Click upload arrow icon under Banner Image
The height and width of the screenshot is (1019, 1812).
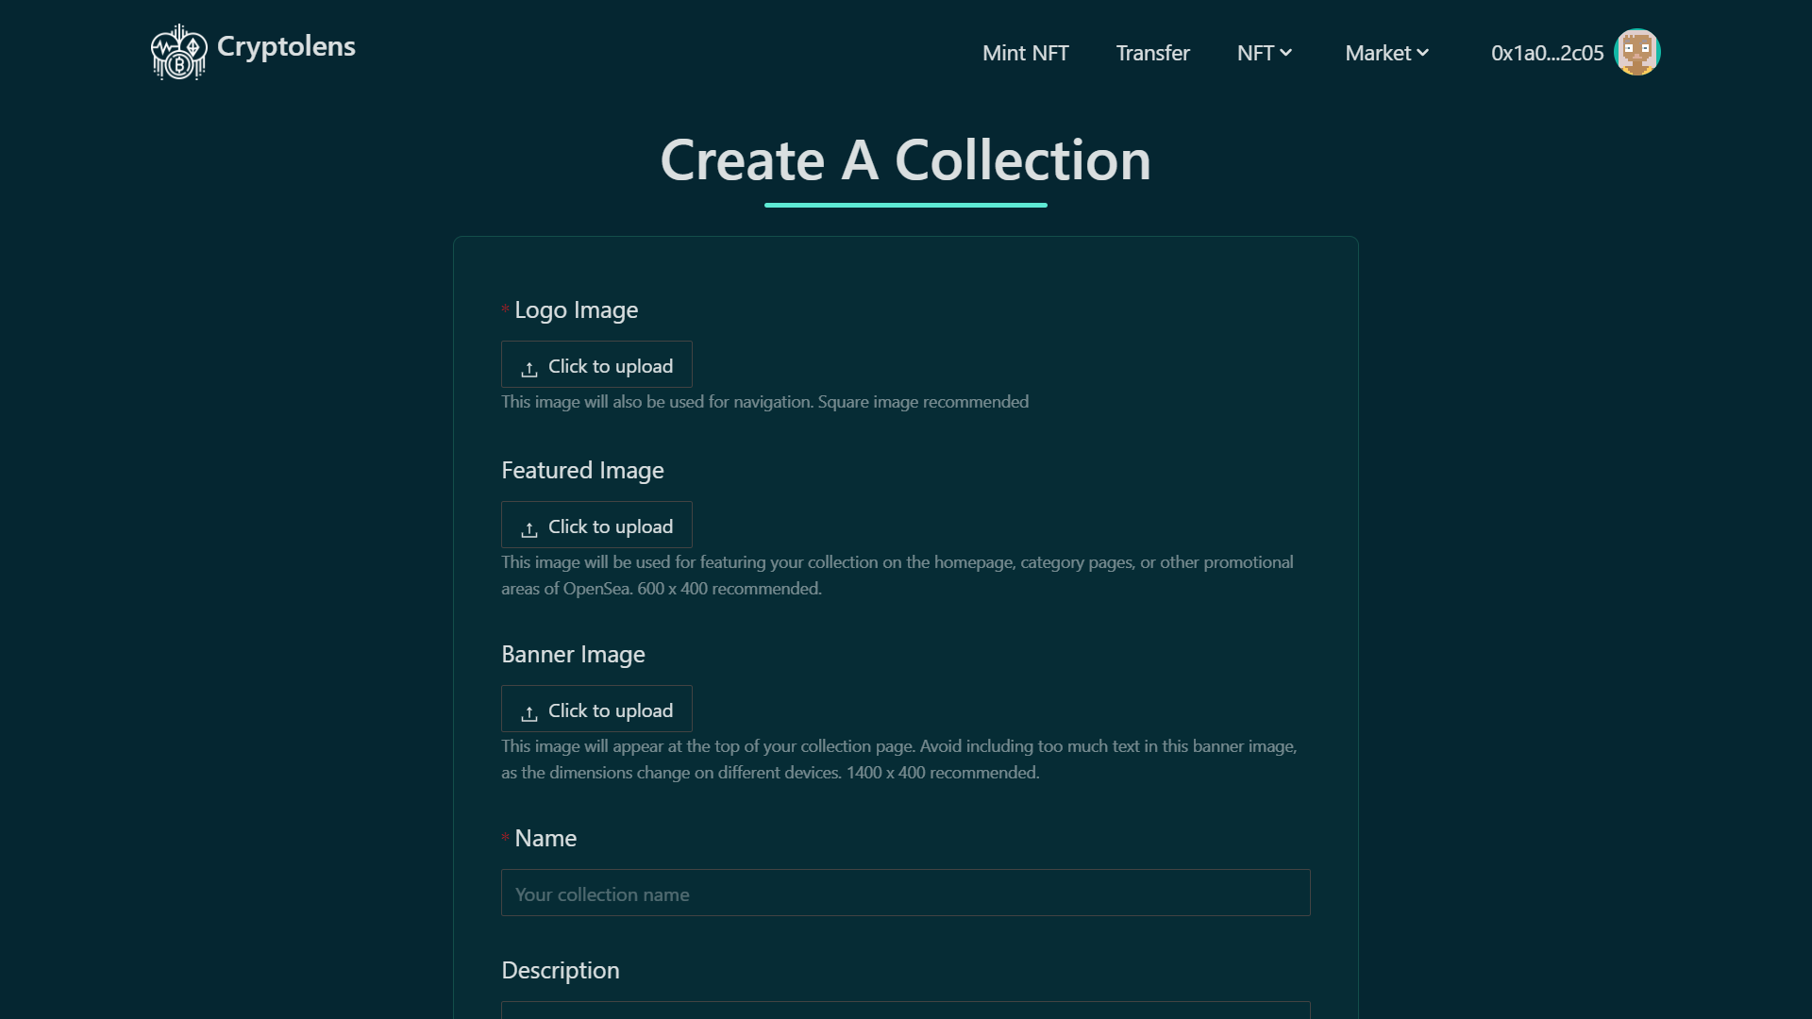coord(529,712)
